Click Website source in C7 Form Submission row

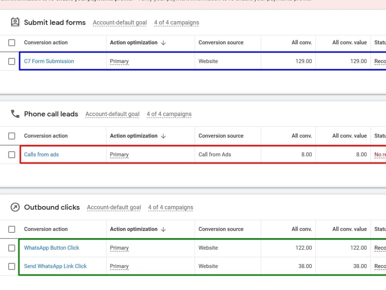(x=208, y=61)
